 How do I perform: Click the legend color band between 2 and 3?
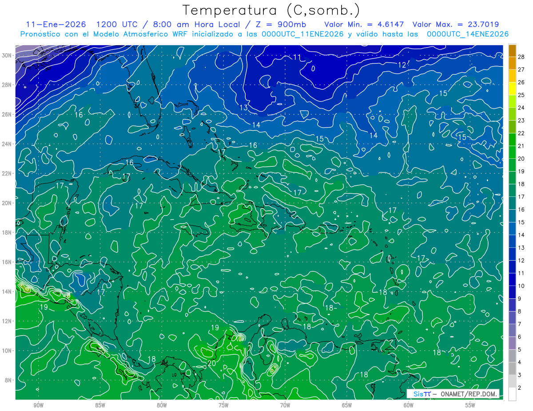pyautogui.click(x=512, y=381)
